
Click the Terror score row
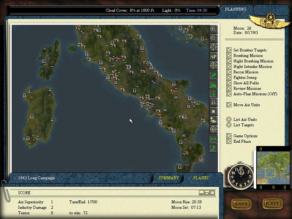click(x=35, y=213)
